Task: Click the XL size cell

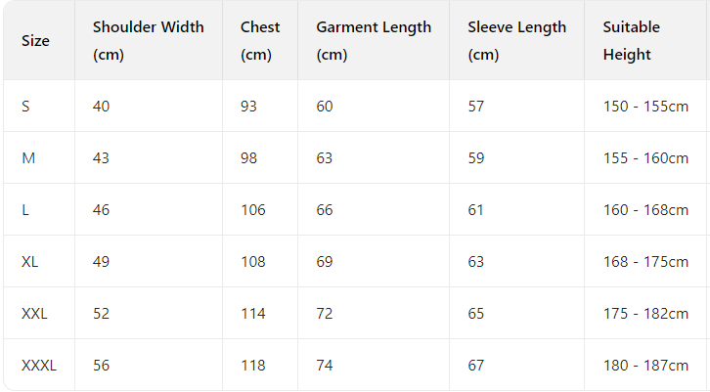Action: click(x=30, y=261)
